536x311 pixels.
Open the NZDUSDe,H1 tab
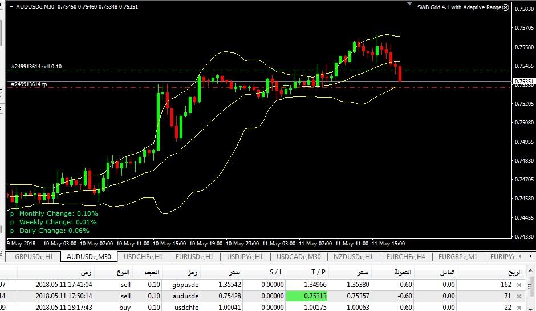coord(353,257)
